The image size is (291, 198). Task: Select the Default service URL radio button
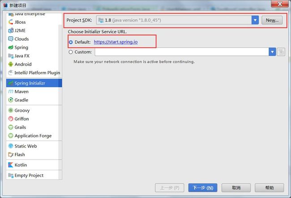(71, 42)
